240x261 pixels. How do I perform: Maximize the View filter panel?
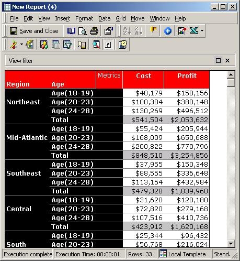pyautogui.click(x=218, y=61)
